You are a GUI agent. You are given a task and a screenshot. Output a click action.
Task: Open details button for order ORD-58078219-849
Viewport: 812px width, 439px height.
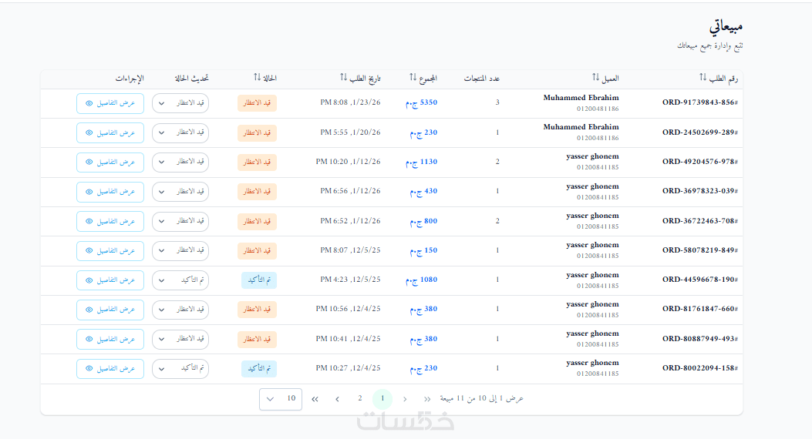tap(110, 251)
